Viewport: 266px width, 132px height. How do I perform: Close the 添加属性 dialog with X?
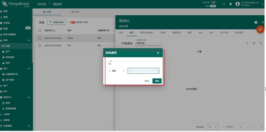158,53
